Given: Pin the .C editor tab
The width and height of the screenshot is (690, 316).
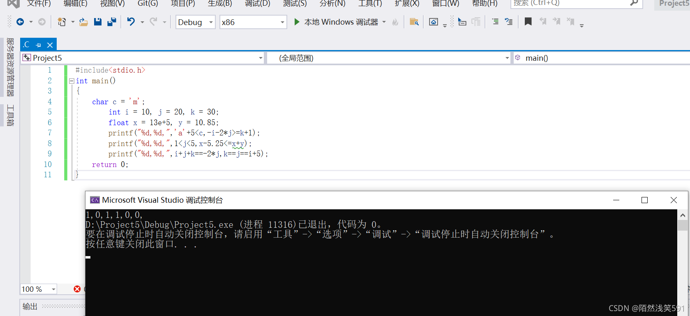Looking at the screenshot, I should coord(39,45).
